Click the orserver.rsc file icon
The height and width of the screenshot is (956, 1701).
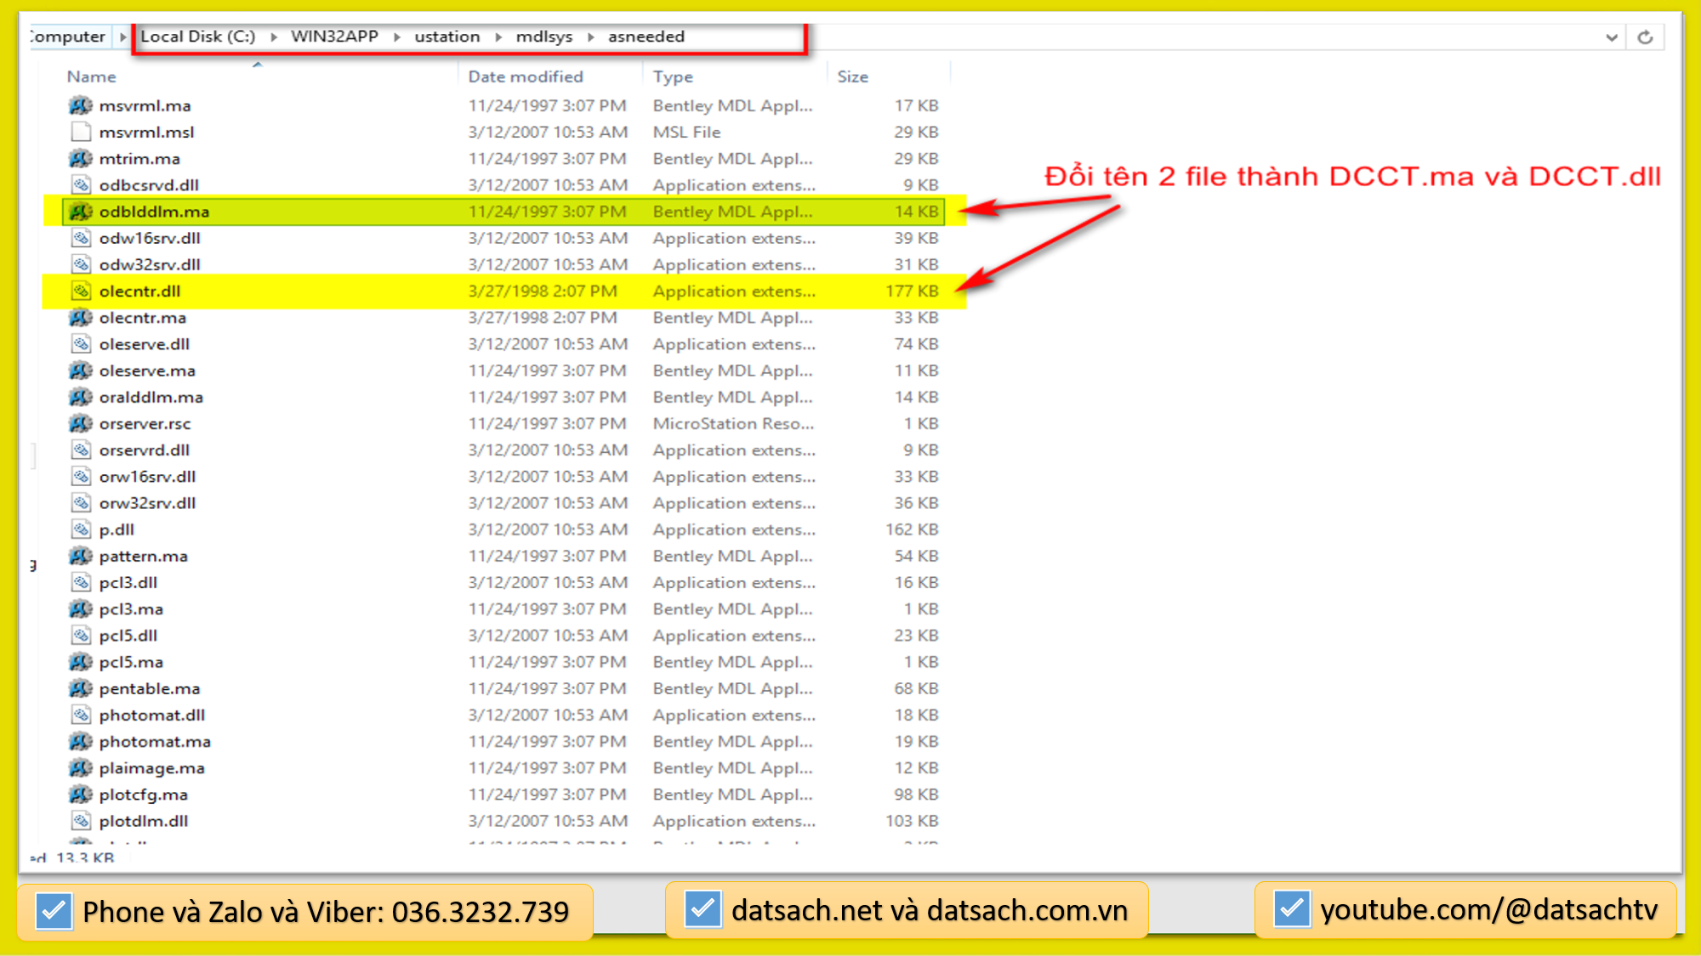click(81, 423)
